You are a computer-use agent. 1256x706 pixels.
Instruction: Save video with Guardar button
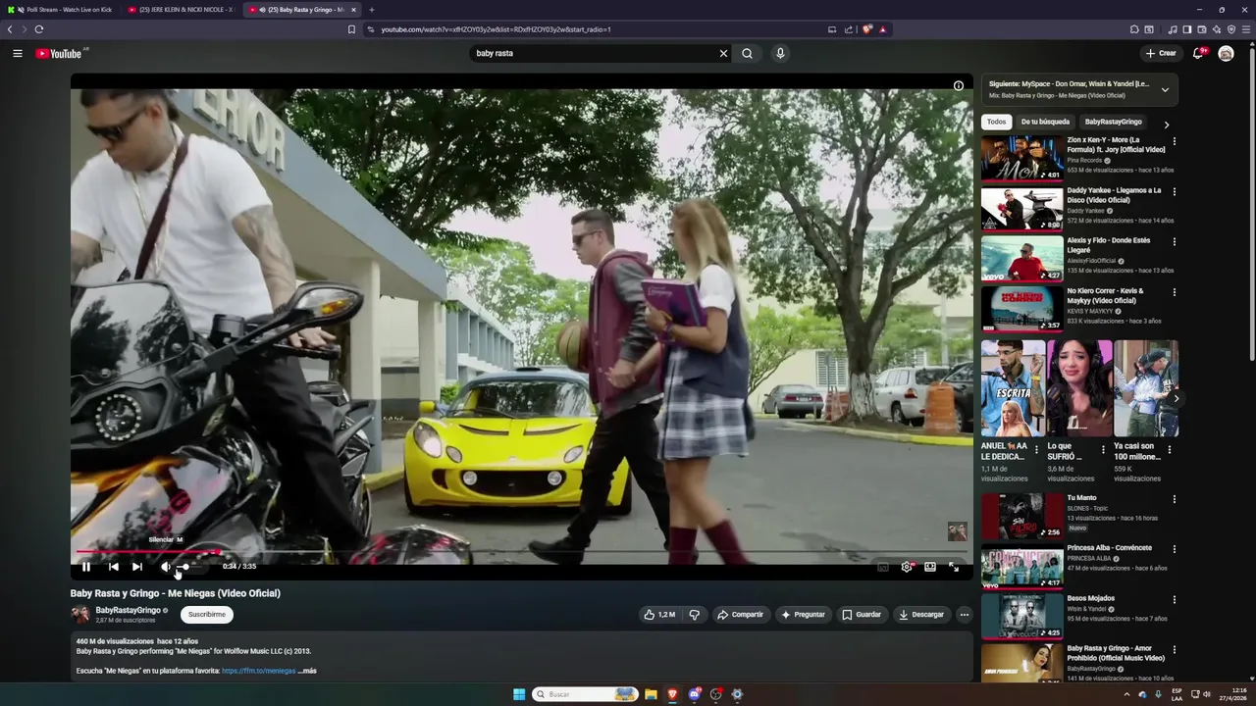point(862,615)
